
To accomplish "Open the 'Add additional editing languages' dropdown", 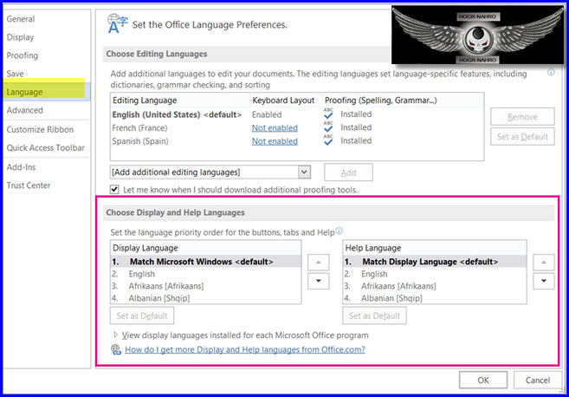I will [304, 172].
